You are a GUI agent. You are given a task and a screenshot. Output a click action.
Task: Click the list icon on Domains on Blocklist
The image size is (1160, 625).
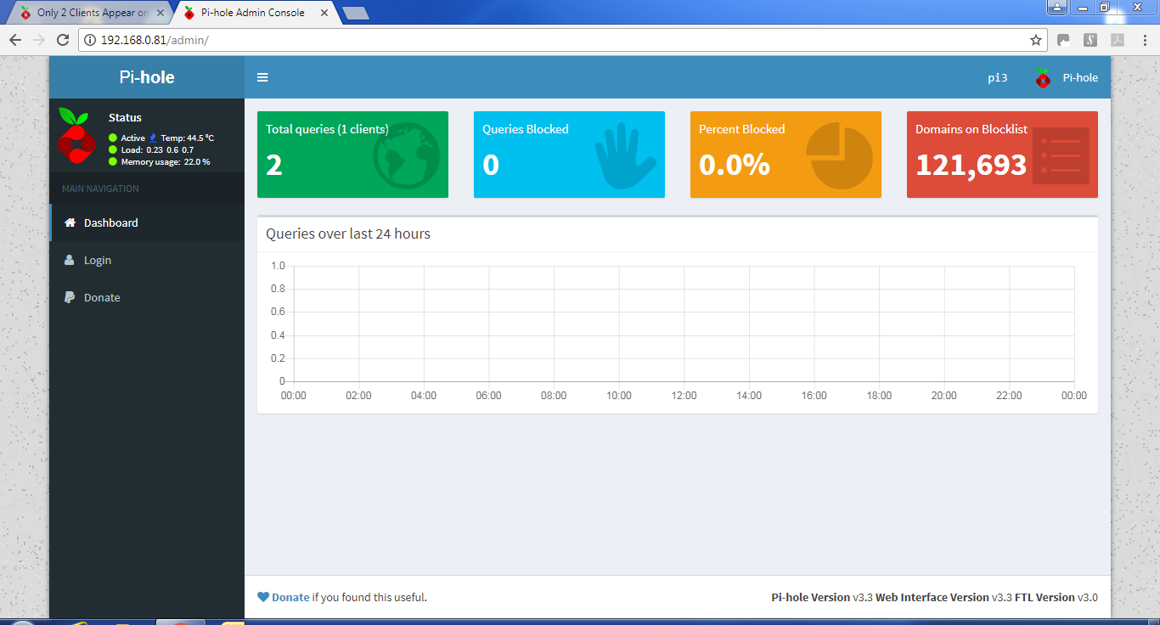[x=1061, y=155]
